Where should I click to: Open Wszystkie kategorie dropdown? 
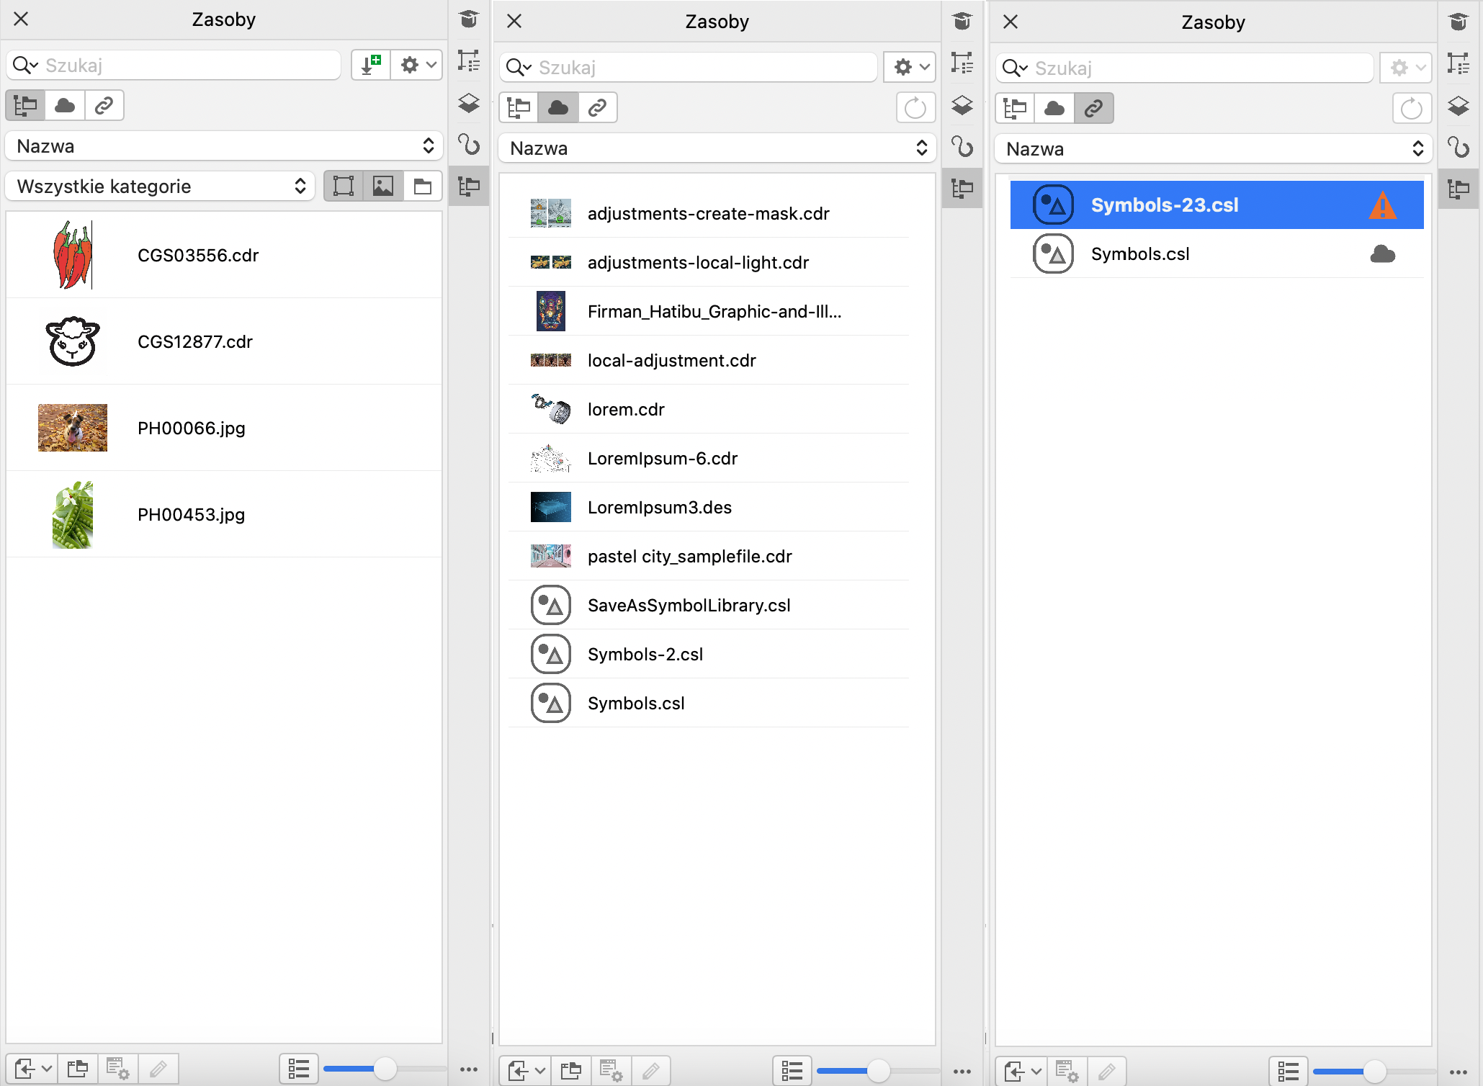161,187
